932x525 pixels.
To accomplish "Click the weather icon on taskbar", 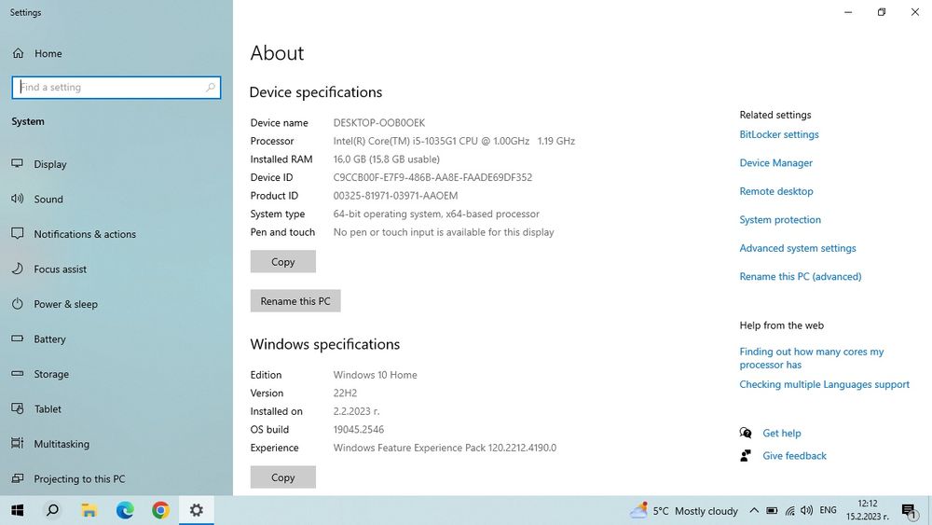I will pyautogui.click(x=639, y=510).
